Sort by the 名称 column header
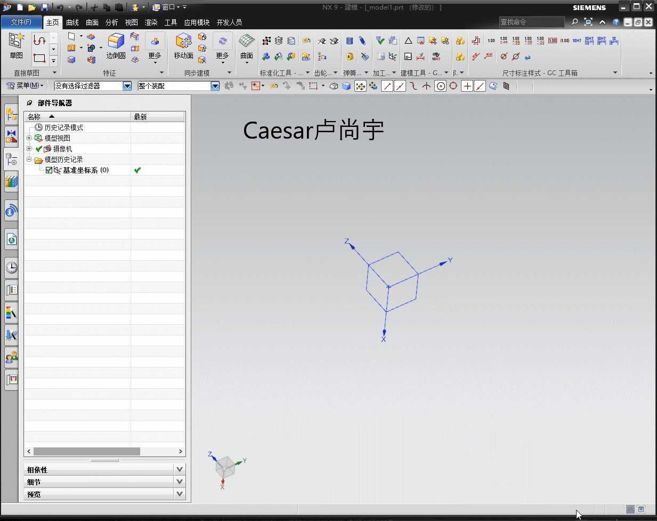 77,117
